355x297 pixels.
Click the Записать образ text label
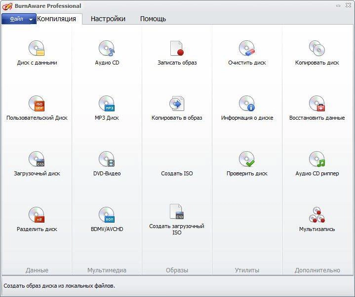pyautogui.click(x=177, y=63)
